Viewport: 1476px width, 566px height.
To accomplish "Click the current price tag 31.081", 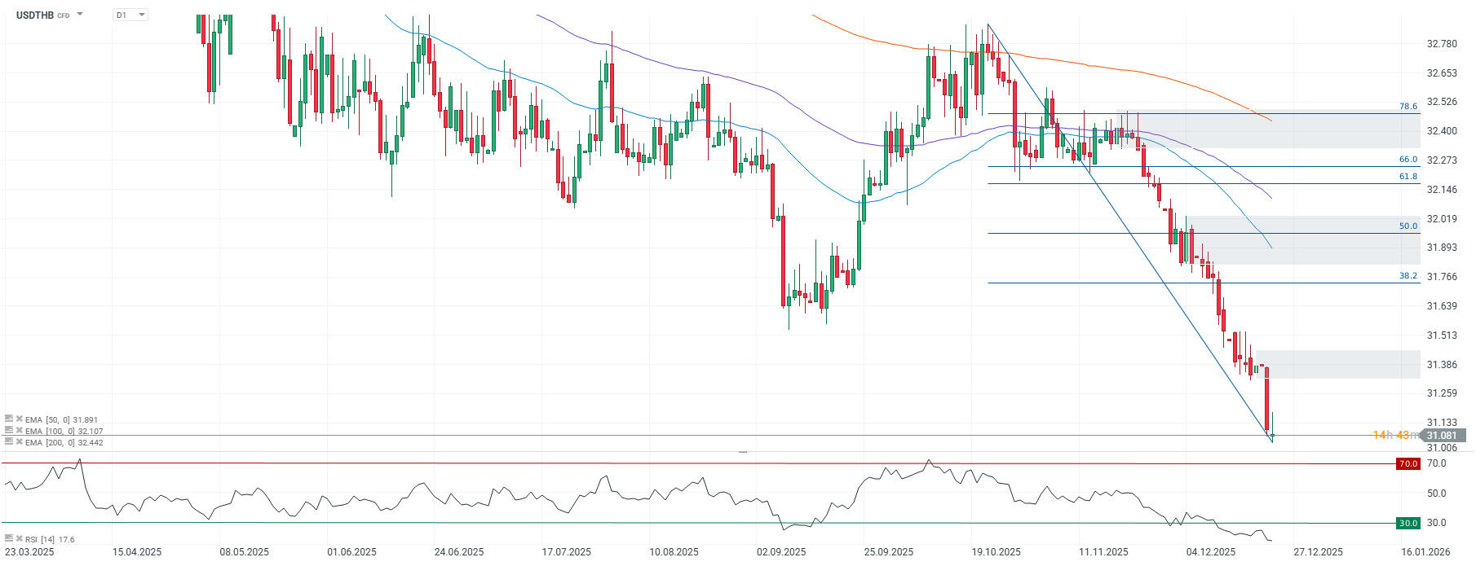I will [x=1442, y=436].
